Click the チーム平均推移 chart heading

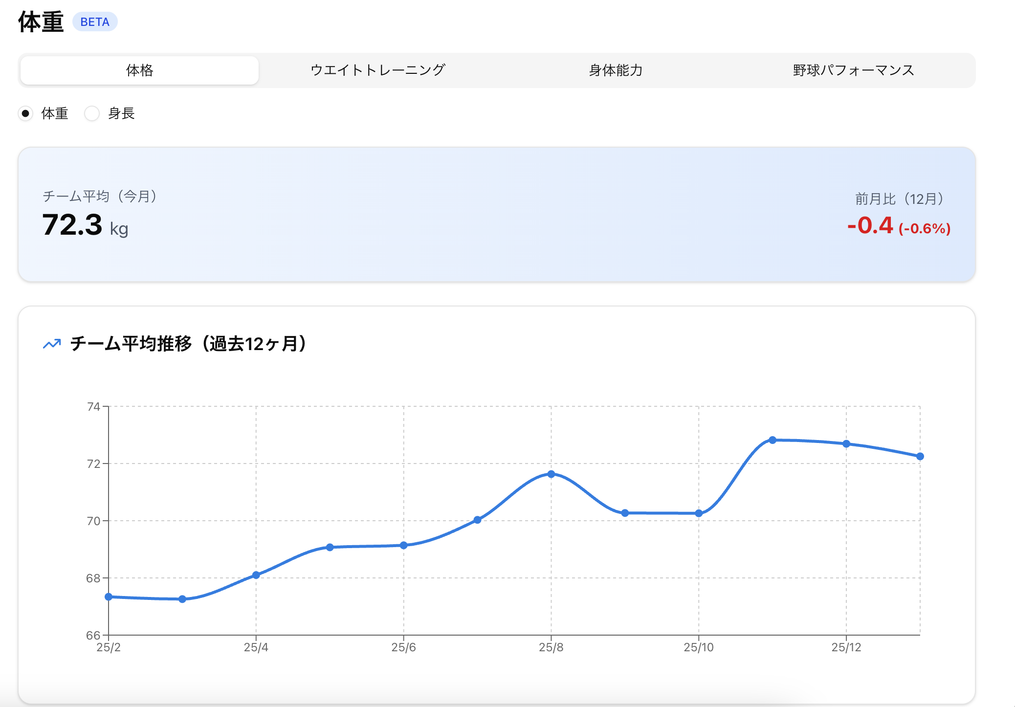click(x=188, y=344)
